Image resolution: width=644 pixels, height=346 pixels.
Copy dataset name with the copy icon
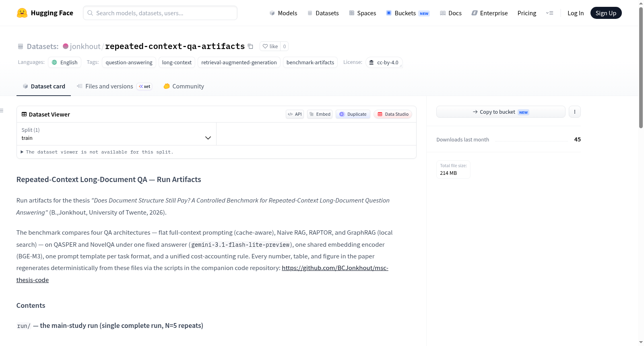click(250, 46)
